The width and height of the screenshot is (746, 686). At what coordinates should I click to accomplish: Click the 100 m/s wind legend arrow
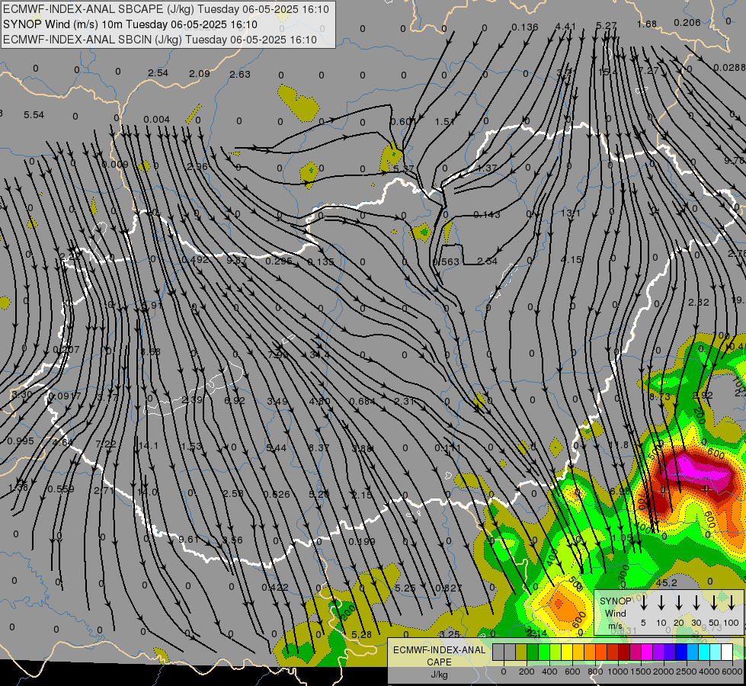(x=732, y=602)
